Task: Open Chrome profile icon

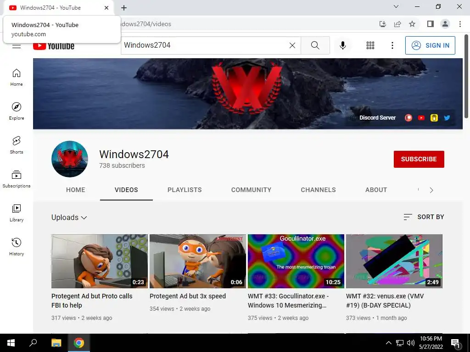Action: 445,24
